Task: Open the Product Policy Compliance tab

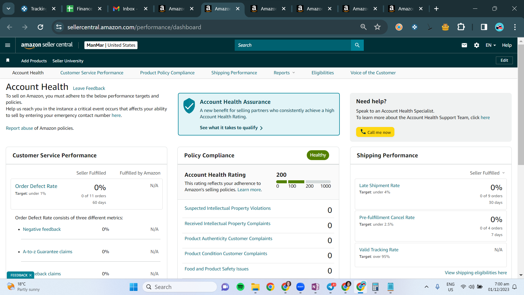Action: (x=167, y=73)
